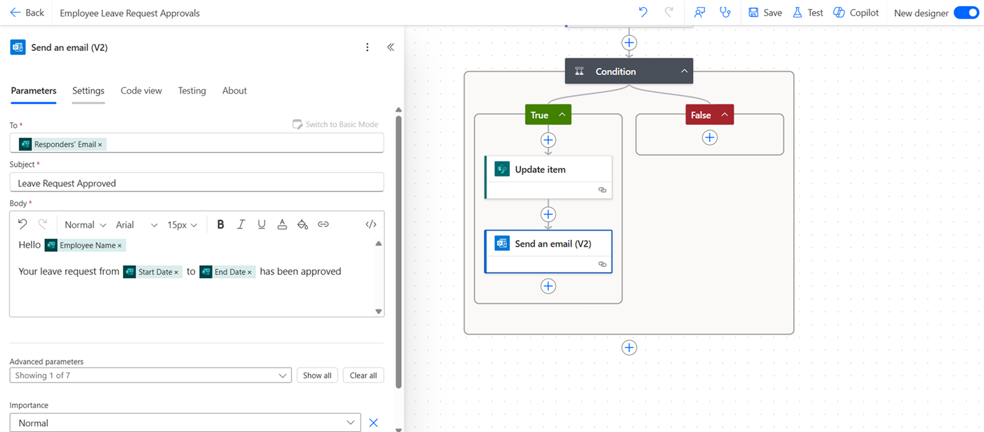Screen dimensions: 984x432
Task: Collapse the False branch
Action: (725, 115)
